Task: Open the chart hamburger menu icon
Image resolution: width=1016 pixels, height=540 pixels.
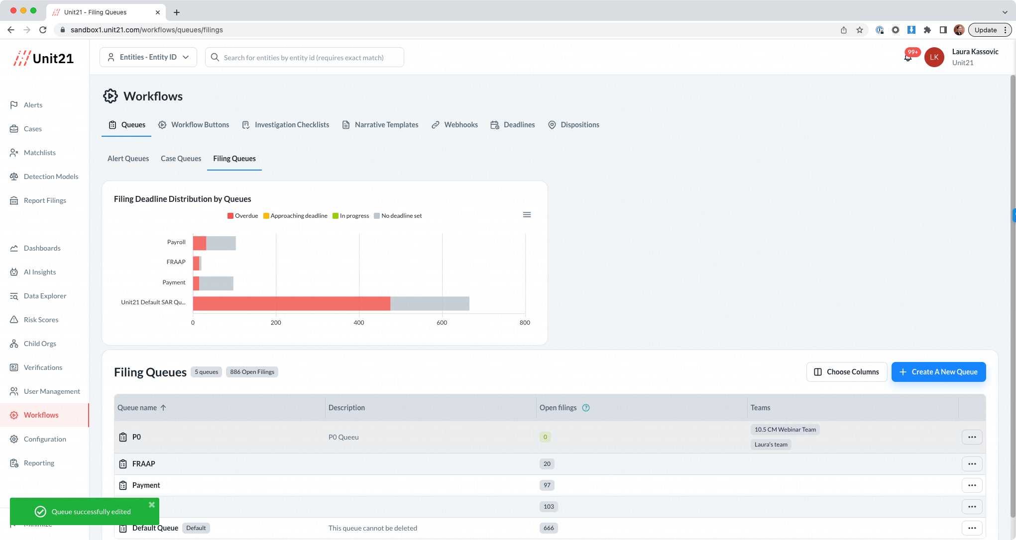Action: tap(527, 215)
